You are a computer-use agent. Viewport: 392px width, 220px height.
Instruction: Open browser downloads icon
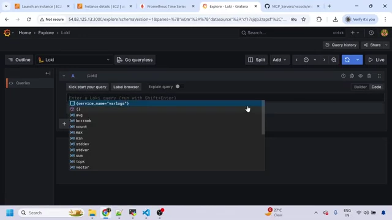[x=335, y=19]
